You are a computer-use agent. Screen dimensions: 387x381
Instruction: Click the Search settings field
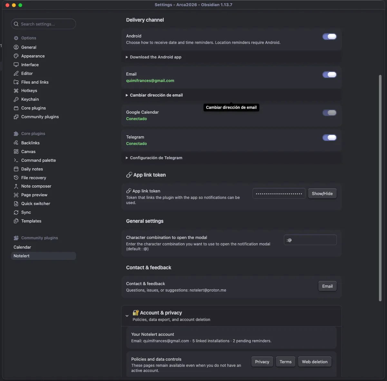pos(44,24)
